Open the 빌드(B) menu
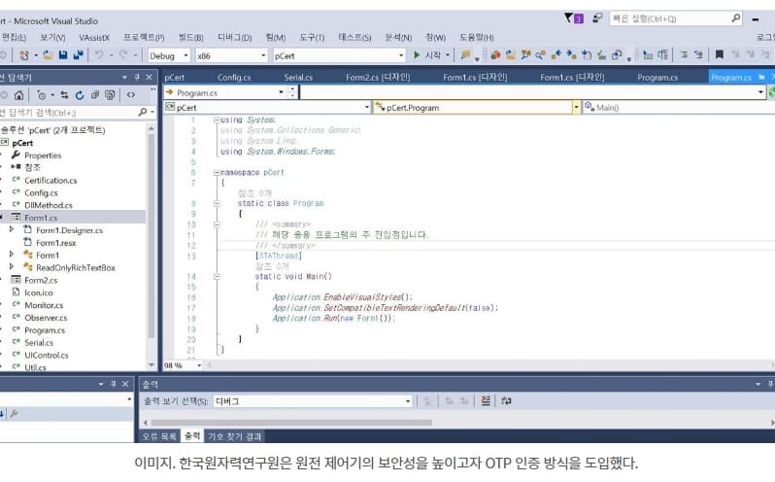The height and width of the screenshot is (482, 775). pos(190,38)
